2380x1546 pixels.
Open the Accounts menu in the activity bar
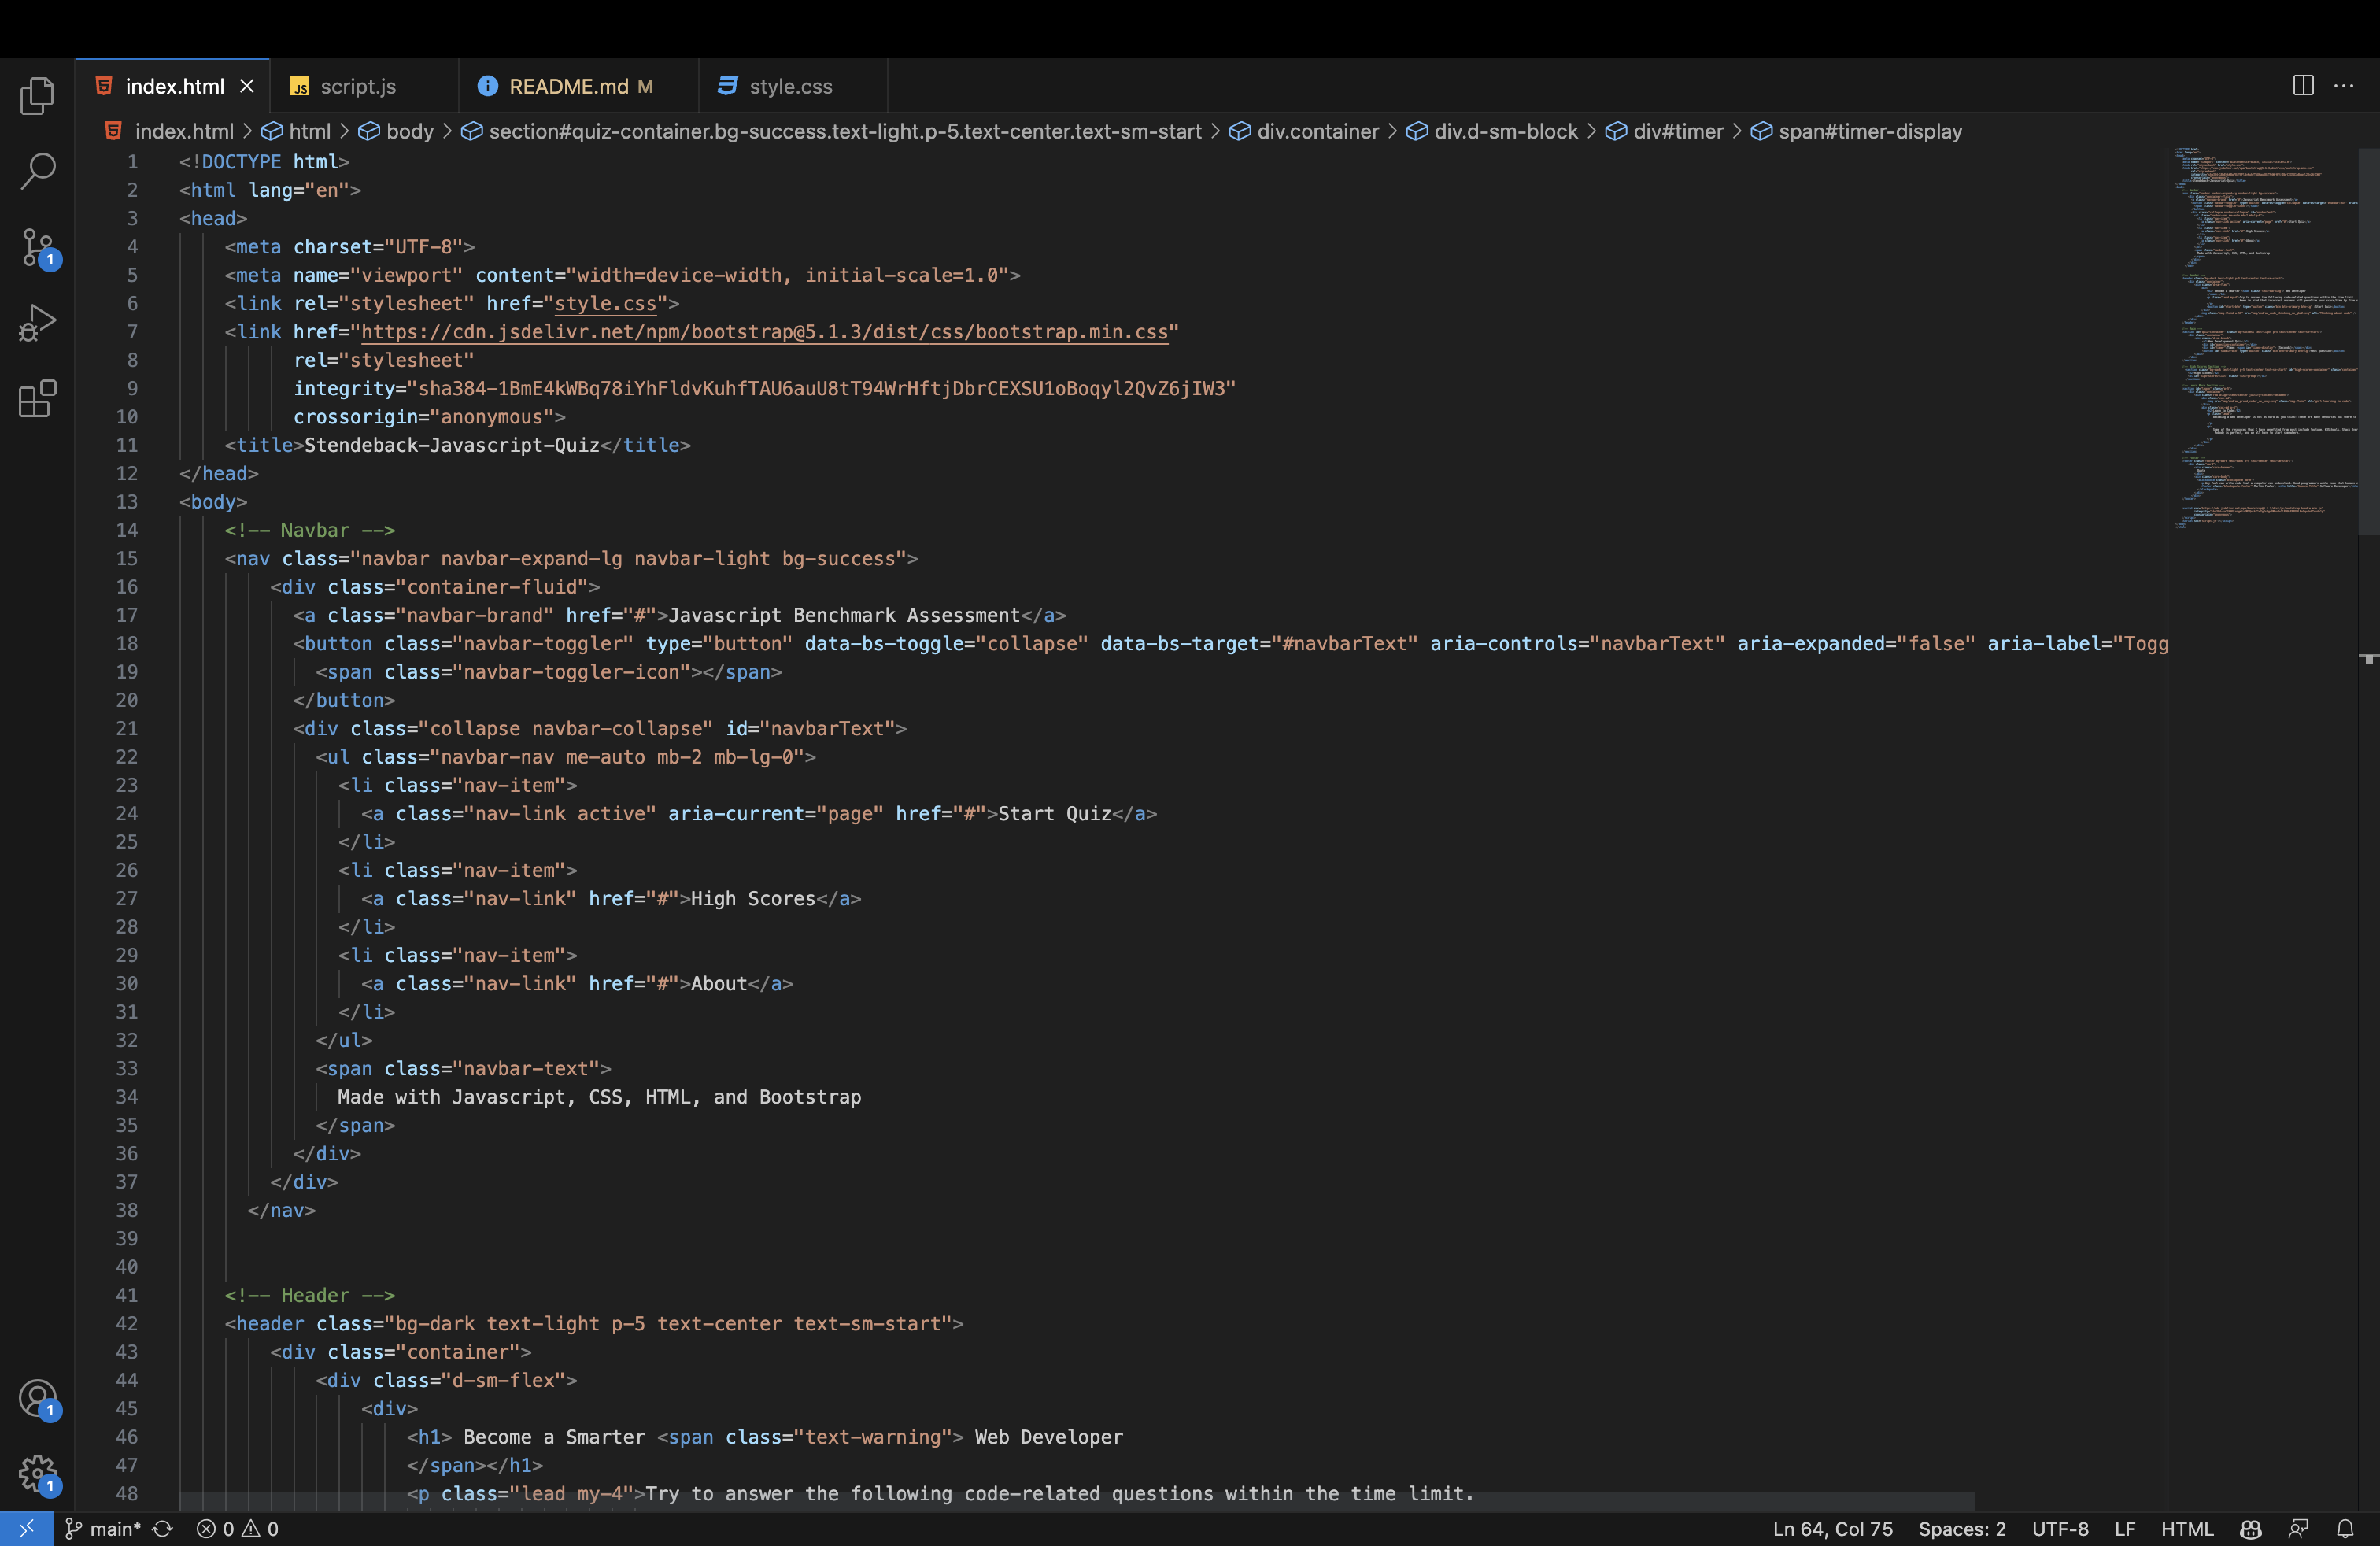coord(37,1399)
